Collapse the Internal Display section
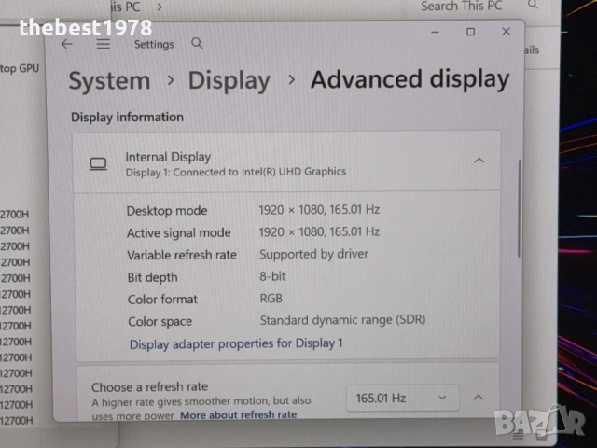The image size is (597, 448). tap(479, 161)
